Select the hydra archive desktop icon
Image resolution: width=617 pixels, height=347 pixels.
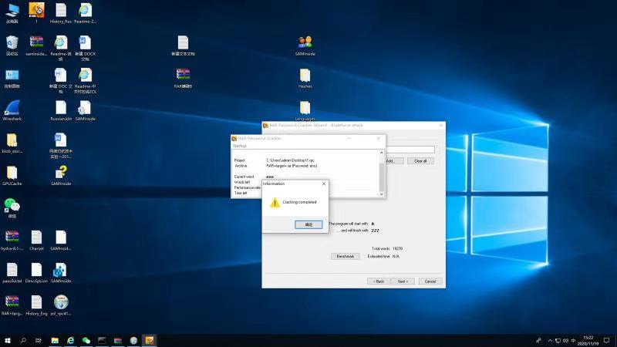click(12, 240)
